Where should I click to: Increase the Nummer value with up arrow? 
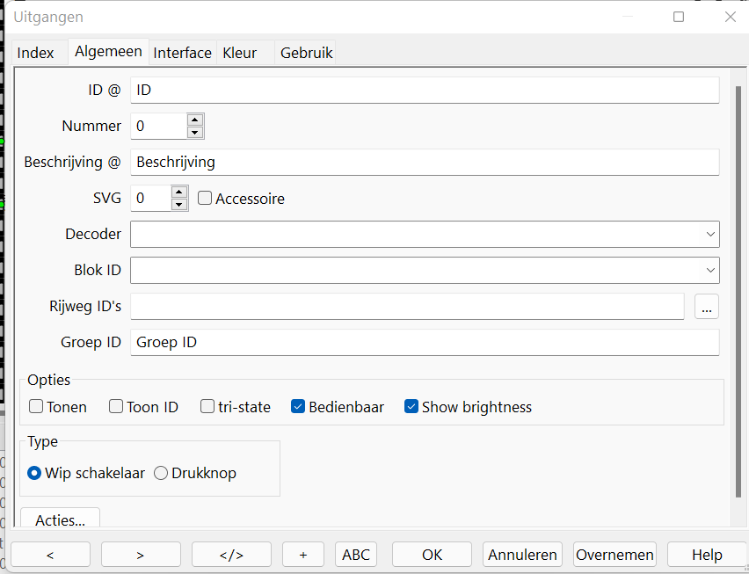click(195, 120)
